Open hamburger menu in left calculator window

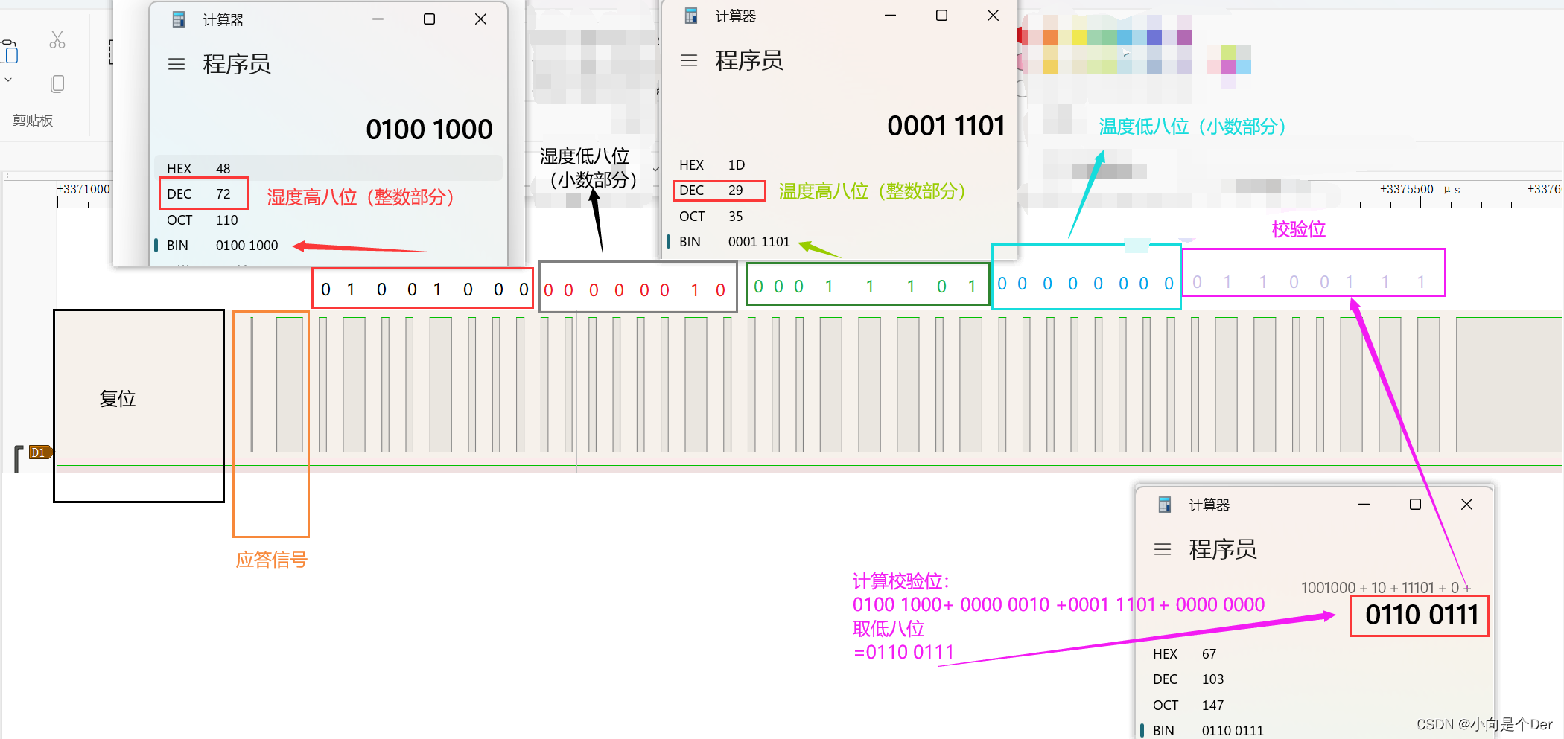[177, 65]
